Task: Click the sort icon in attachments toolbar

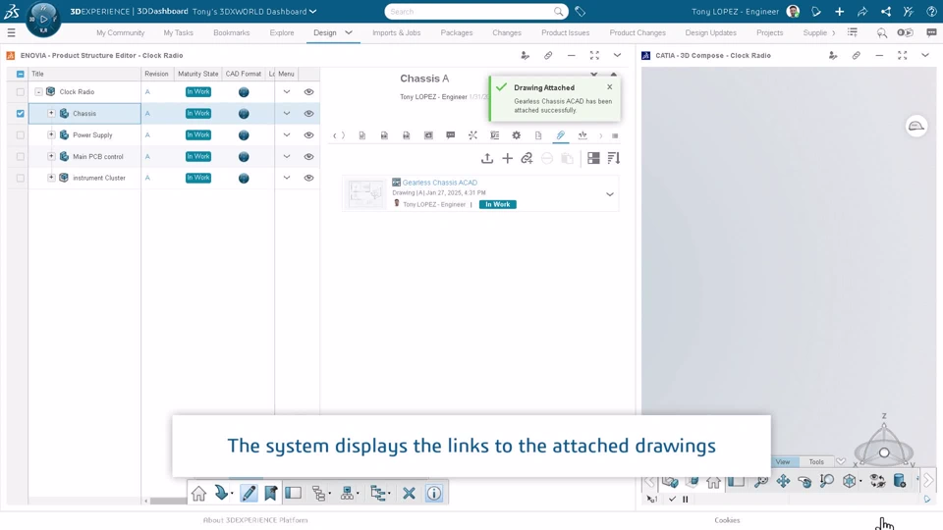Action: [x=613, y=158]
